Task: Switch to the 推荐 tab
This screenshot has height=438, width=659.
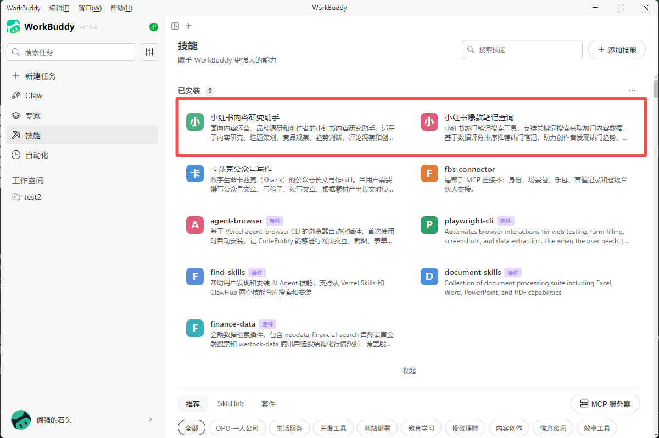Action: [x=193, y=403]
